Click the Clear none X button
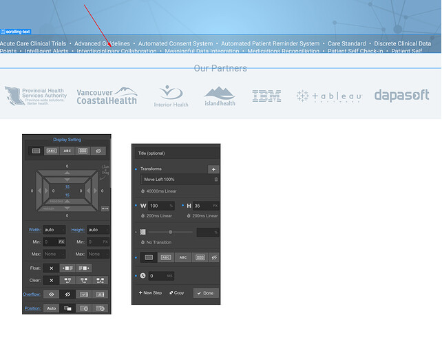The width and height of the screenshot is (442, 344). [x=52, y=280]
